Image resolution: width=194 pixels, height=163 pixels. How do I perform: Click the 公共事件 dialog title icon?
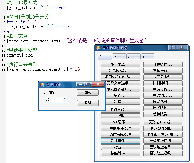coord(42,85)
